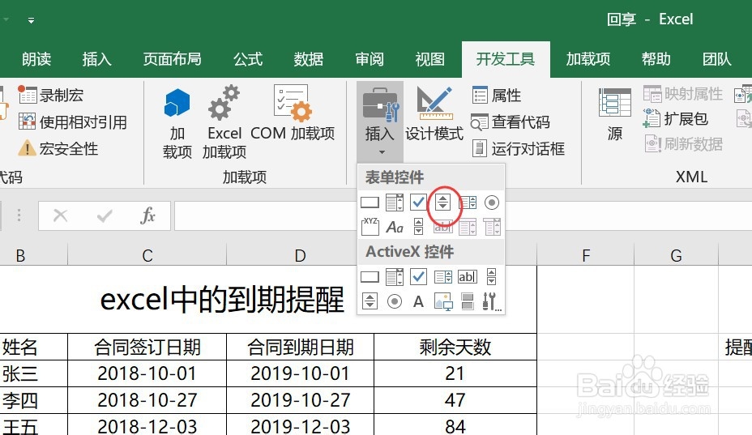
Task: Insert the Form Controls option button
Action: [x=492, y=203]
